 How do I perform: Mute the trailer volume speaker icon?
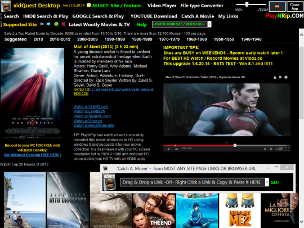coord(177,149)
